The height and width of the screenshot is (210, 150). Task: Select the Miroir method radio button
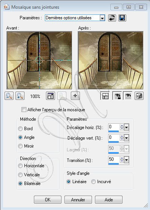point(20,146)
